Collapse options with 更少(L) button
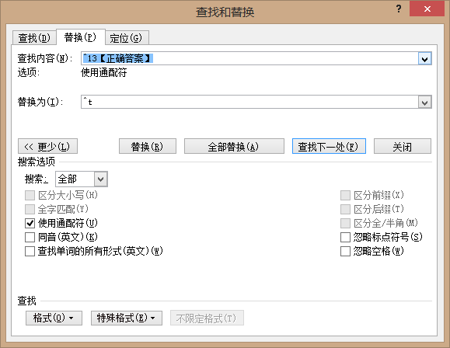The height and width of the screenshot is (348, 450). coord(47,146)
